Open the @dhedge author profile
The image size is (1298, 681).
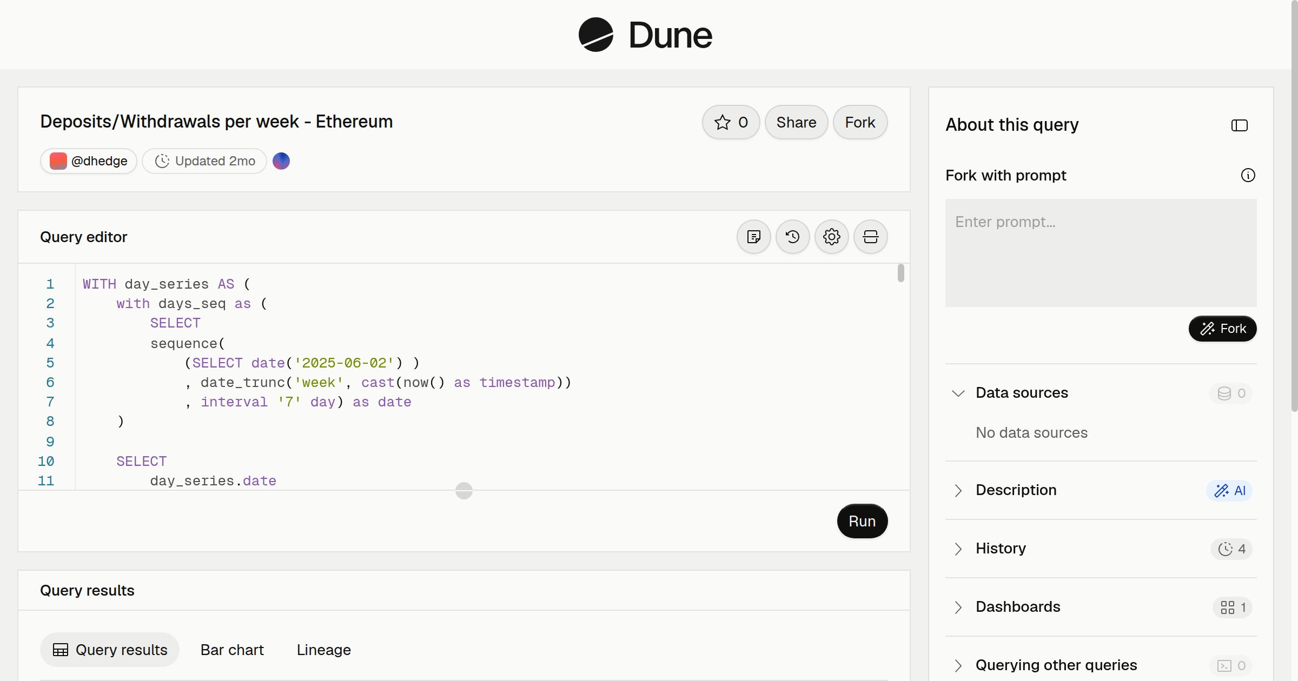point(89,161)
